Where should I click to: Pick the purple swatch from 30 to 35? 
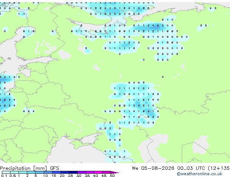tap(82, 172)
